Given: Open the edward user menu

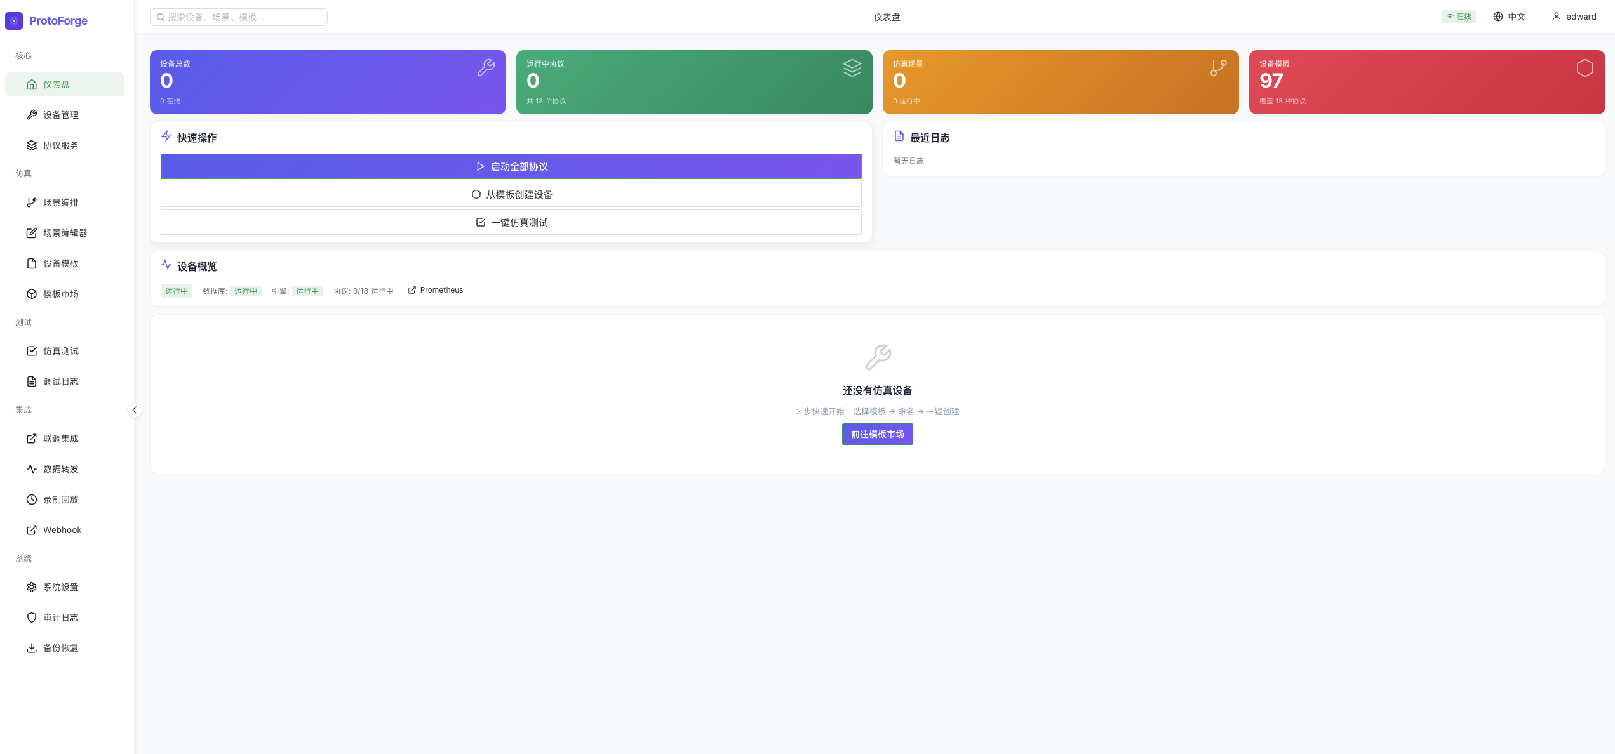Looking at the screenshot, I should pos(1574,17).
